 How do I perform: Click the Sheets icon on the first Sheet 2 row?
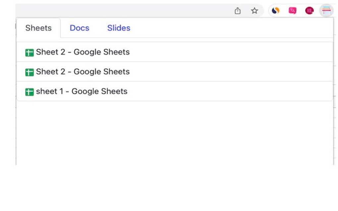click(x=29, y=52)
